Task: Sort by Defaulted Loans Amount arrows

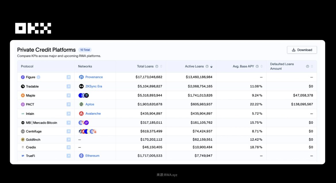Action: 312,66
